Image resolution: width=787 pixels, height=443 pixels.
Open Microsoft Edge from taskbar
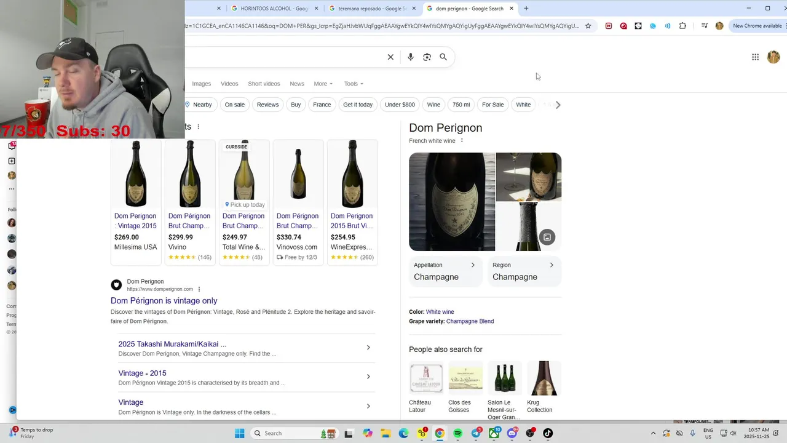pos(403,433)
